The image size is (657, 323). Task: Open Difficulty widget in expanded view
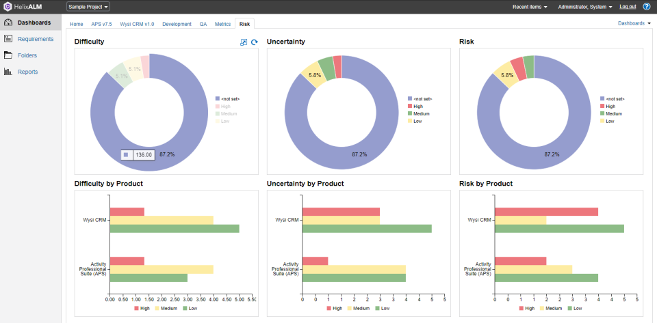244,42
